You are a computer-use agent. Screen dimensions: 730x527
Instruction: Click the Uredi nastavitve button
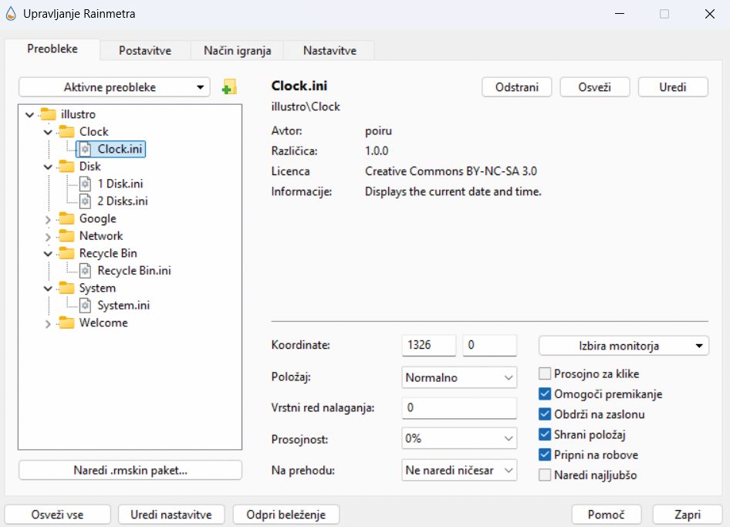click(x=171, y=515)
